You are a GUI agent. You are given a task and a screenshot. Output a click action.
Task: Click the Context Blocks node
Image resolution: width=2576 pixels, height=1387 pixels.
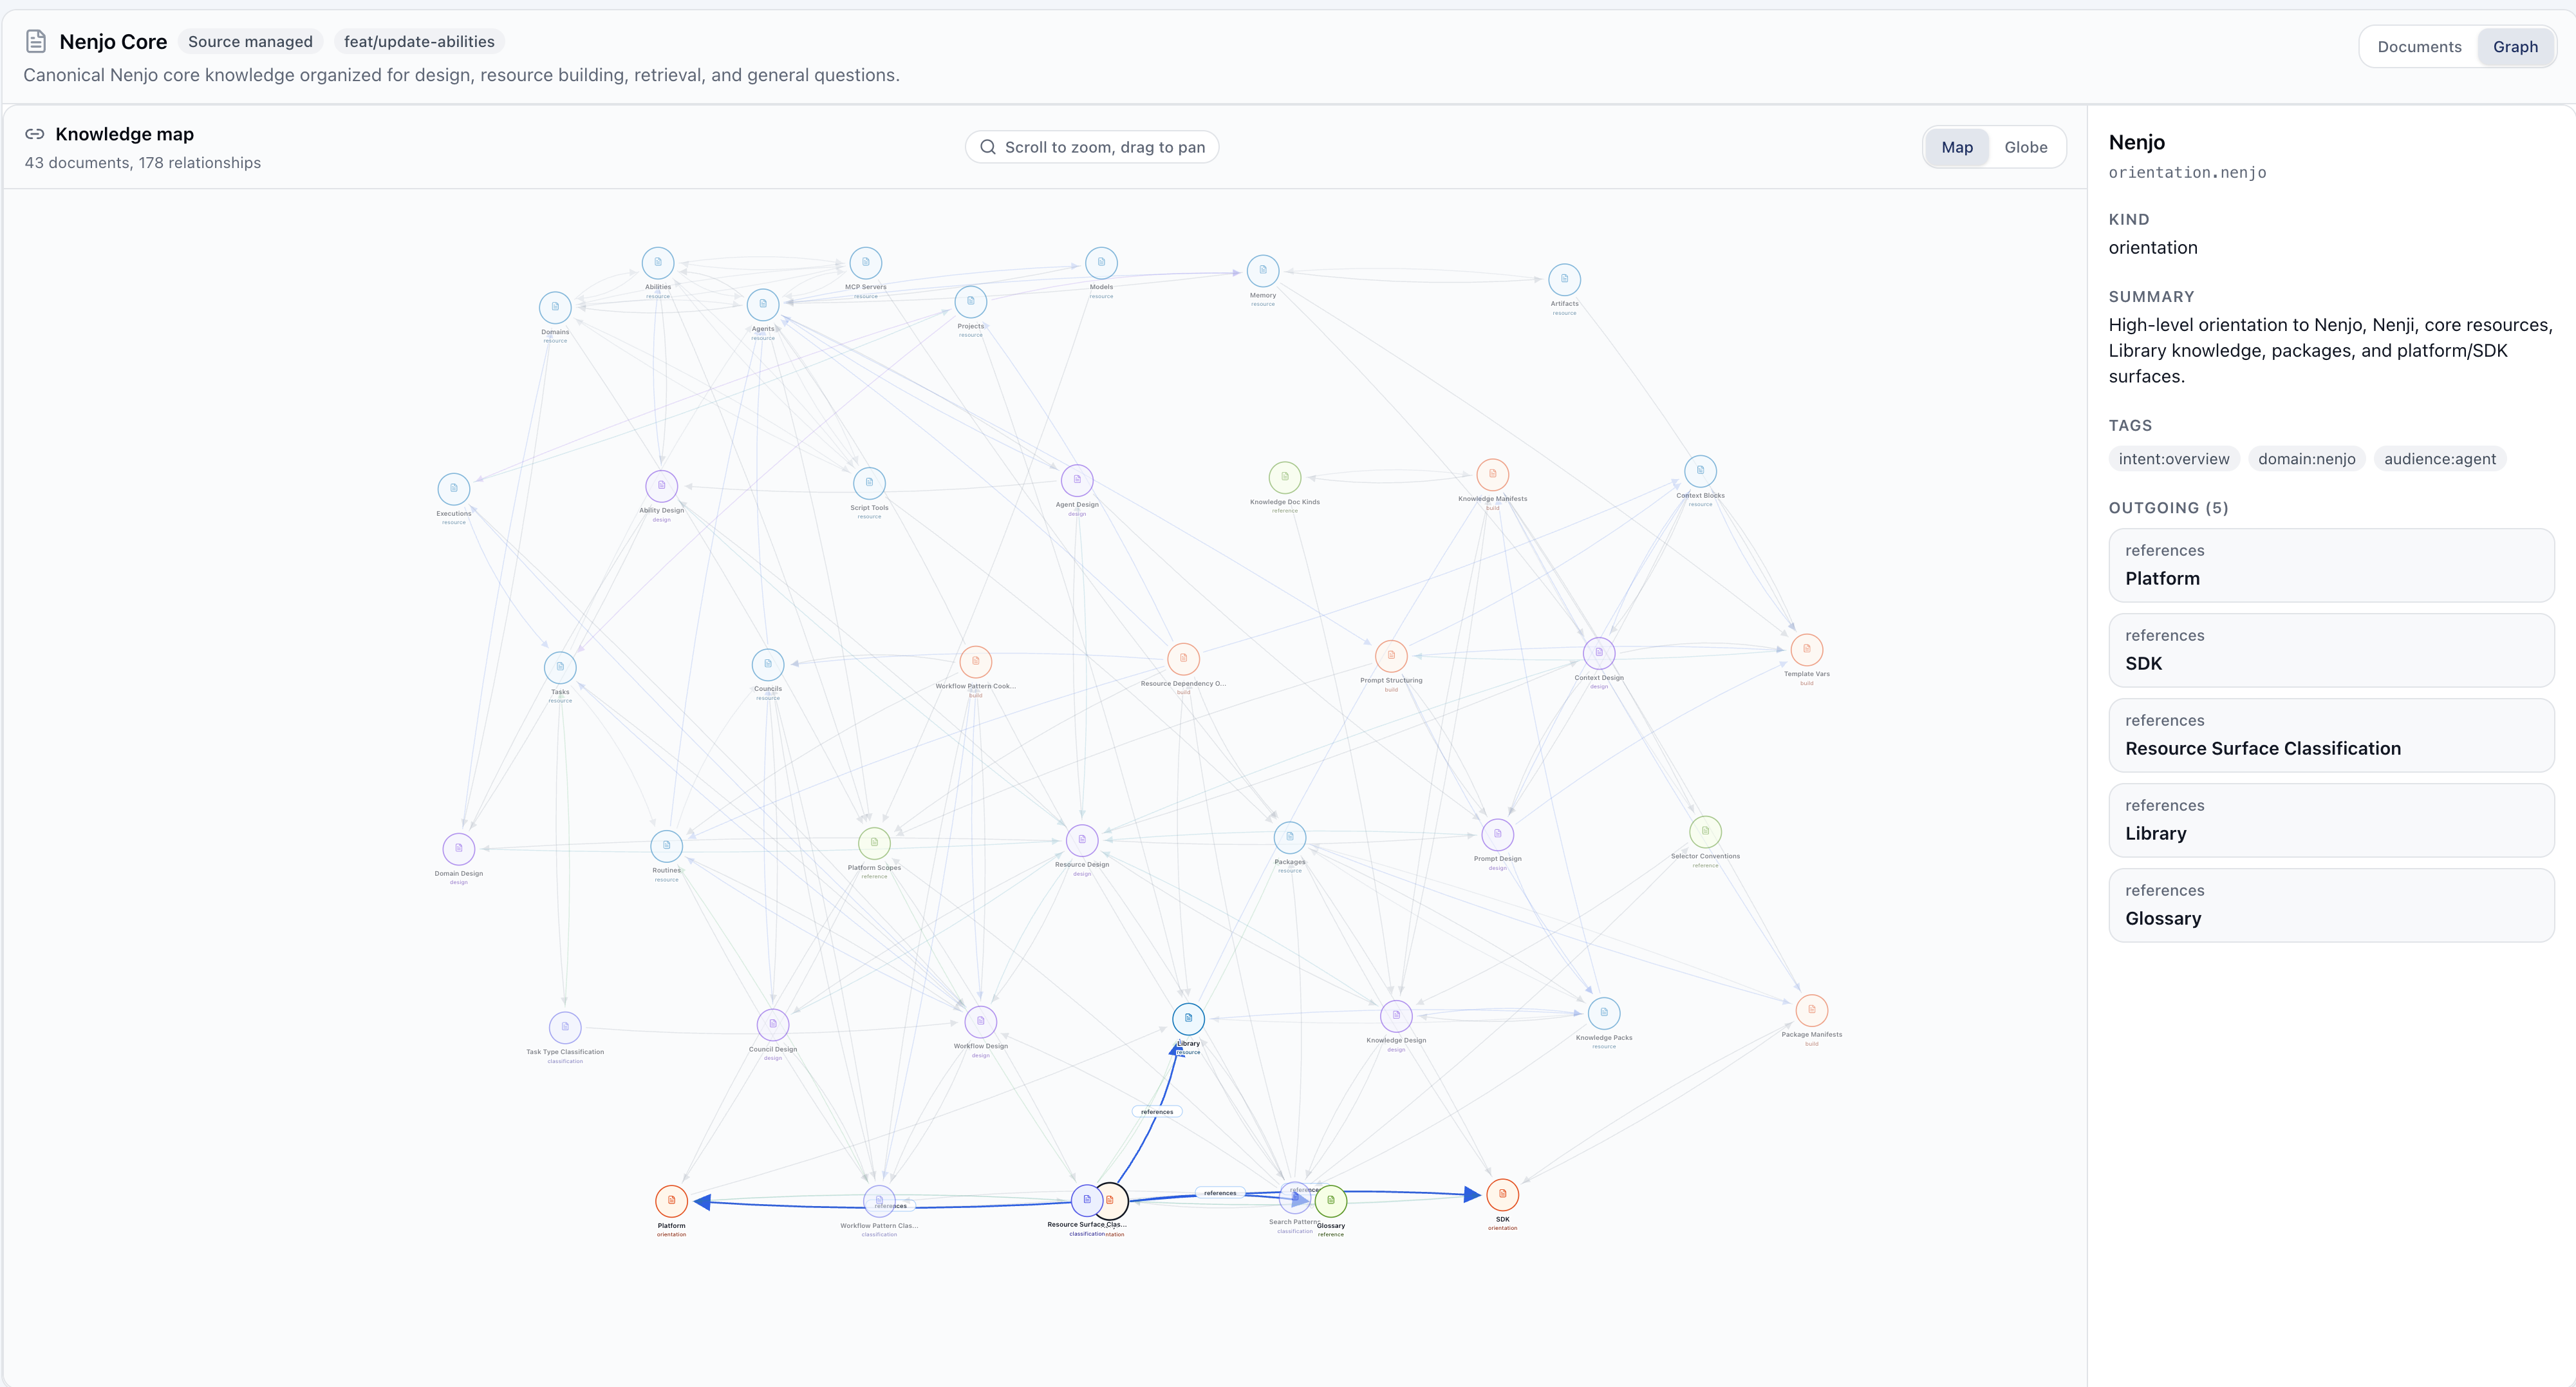coord(1700,470)
